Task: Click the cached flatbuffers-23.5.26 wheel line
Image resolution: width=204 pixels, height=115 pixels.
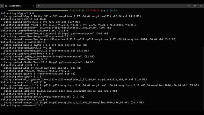Action: point(49,62)
